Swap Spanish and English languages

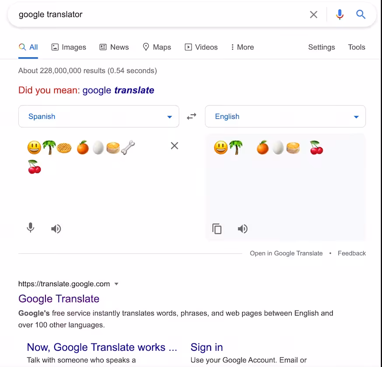pyautogui.click(x=191, y=116)
